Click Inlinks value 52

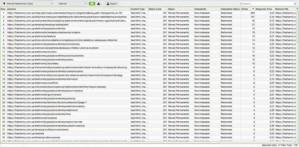[x=253, y=21]
